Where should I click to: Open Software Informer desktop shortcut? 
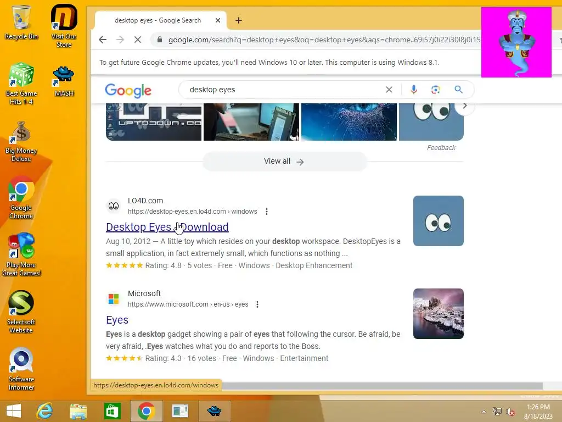tap(21, 369)
